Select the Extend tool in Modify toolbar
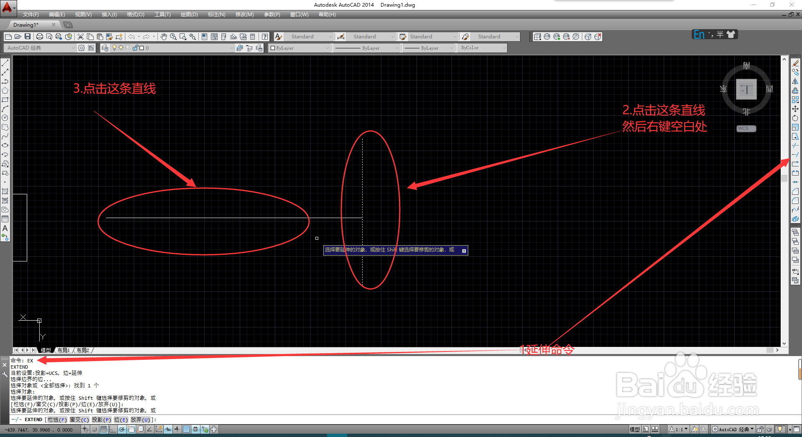This screenshot has height=437, width=802. click(795, 155)
